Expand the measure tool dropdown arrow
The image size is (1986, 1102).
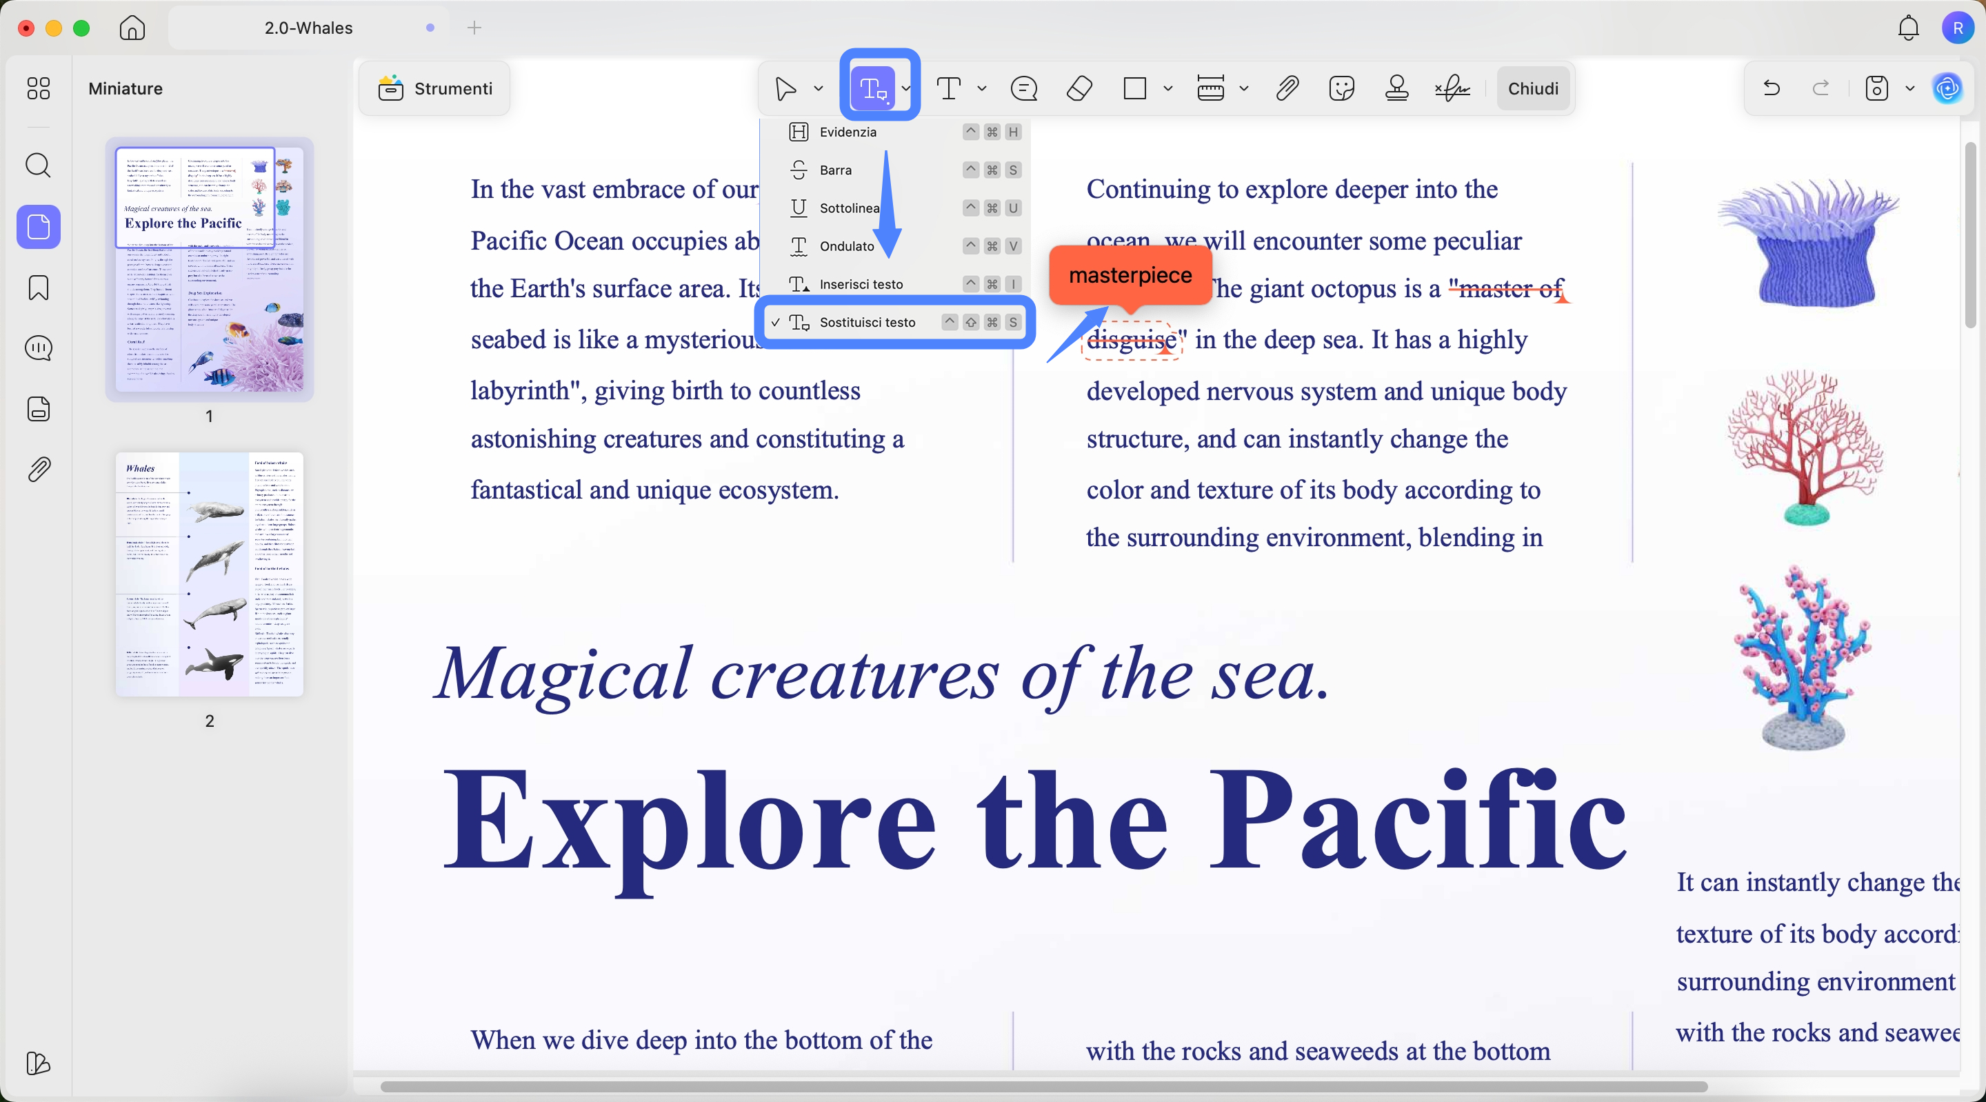pos(1243,89)
